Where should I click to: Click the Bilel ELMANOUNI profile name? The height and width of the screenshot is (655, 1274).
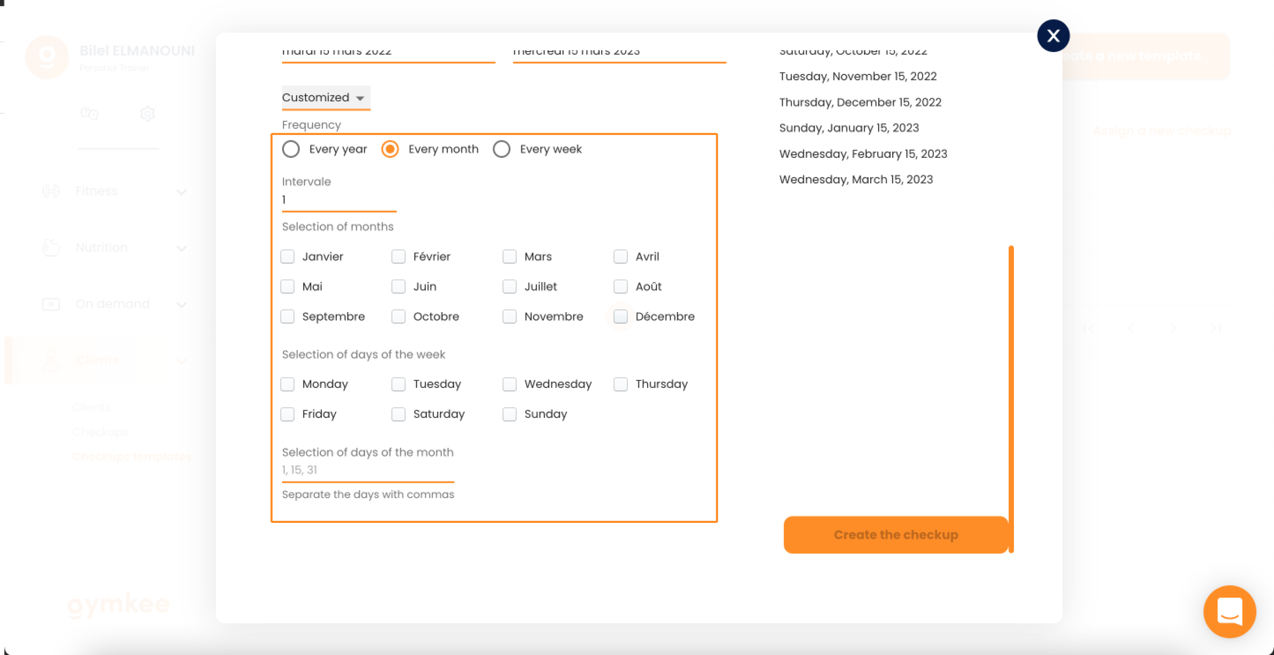pos(137,50)
